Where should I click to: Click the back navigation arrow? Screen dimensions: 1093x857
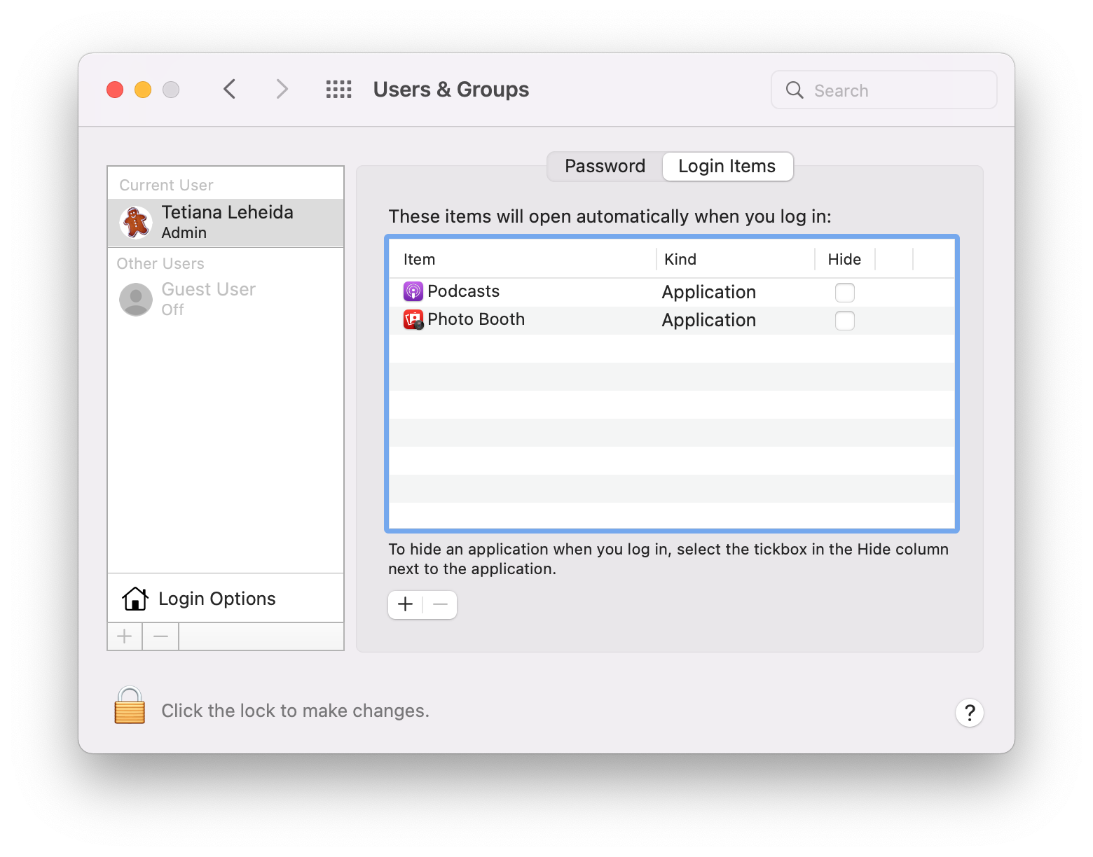point(229,89)
